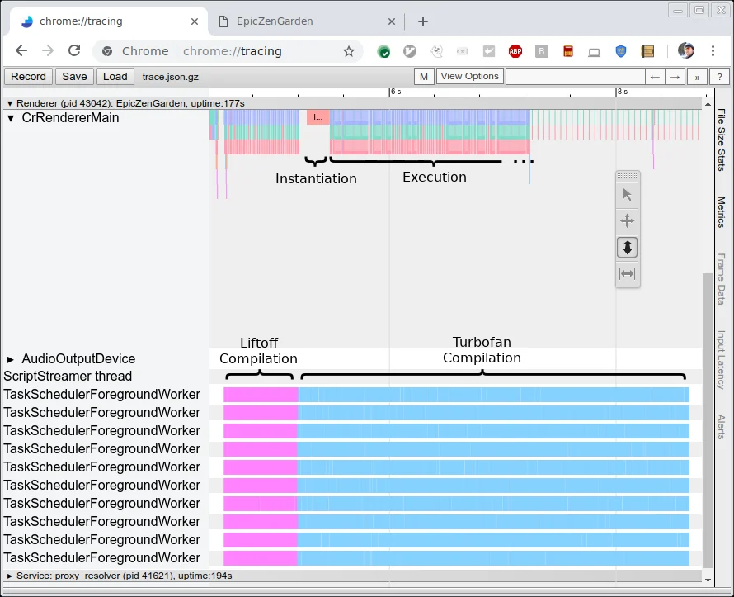Screen dimensions: 734x597
Task: Choose the zoom mode tool
Action: tap(627, 247)
